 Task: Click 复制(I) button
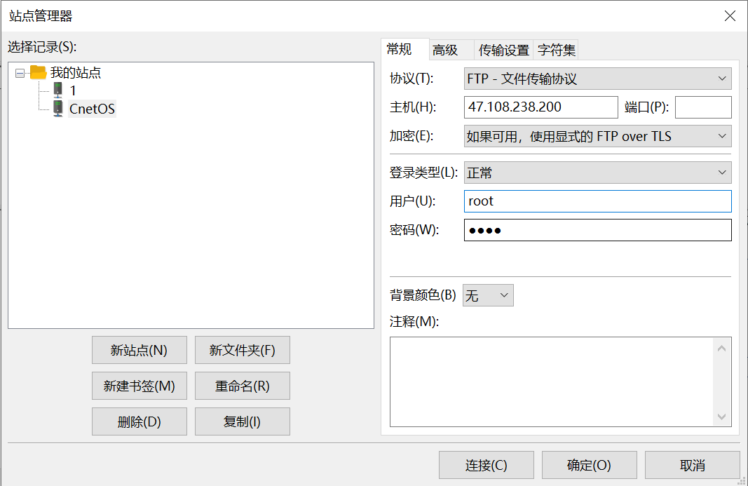coord(243,421)
